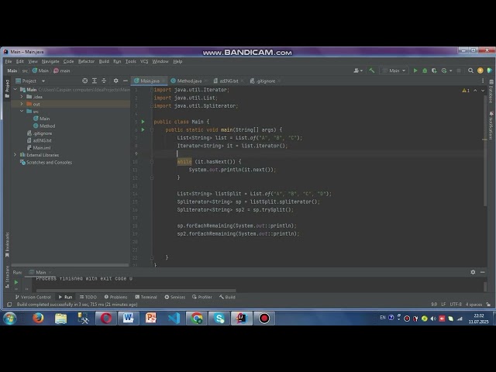
Task: Open Opera browser from the taskbar
Action: tap(106, 319)
